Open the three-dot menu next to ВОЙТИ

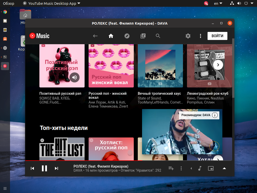pos(200,36)
